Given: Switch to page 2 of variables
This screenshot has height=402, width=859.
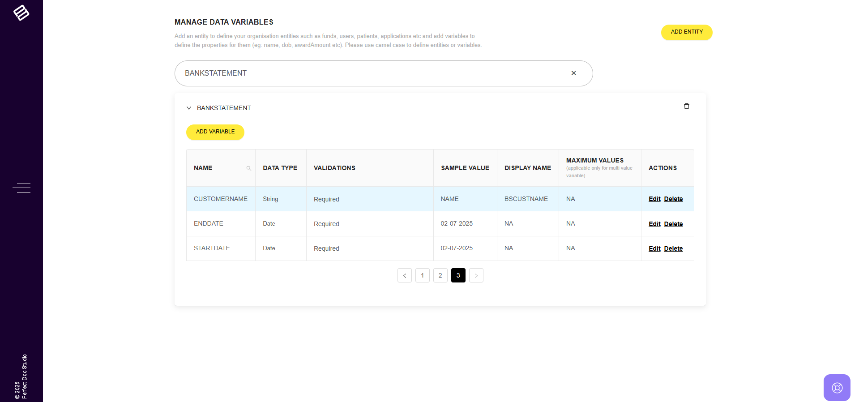Looking at the screenshot, I should pos(440,275).
